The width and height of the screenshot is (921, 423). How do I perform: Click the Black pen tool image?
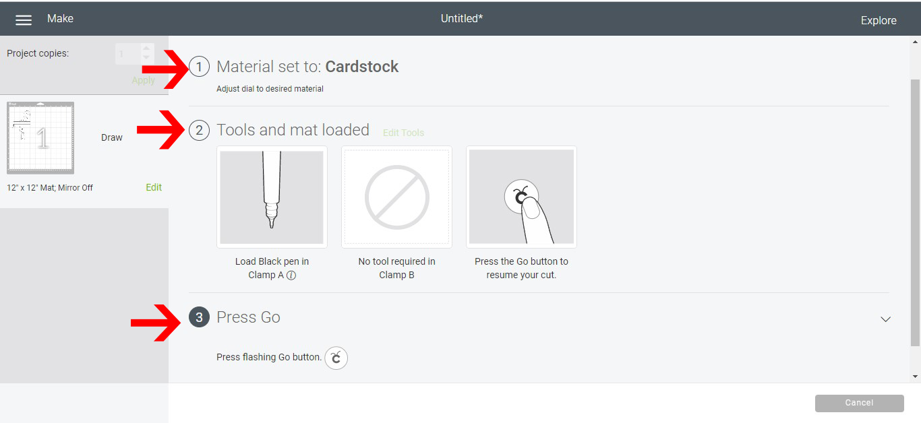(x=272, y=197)
